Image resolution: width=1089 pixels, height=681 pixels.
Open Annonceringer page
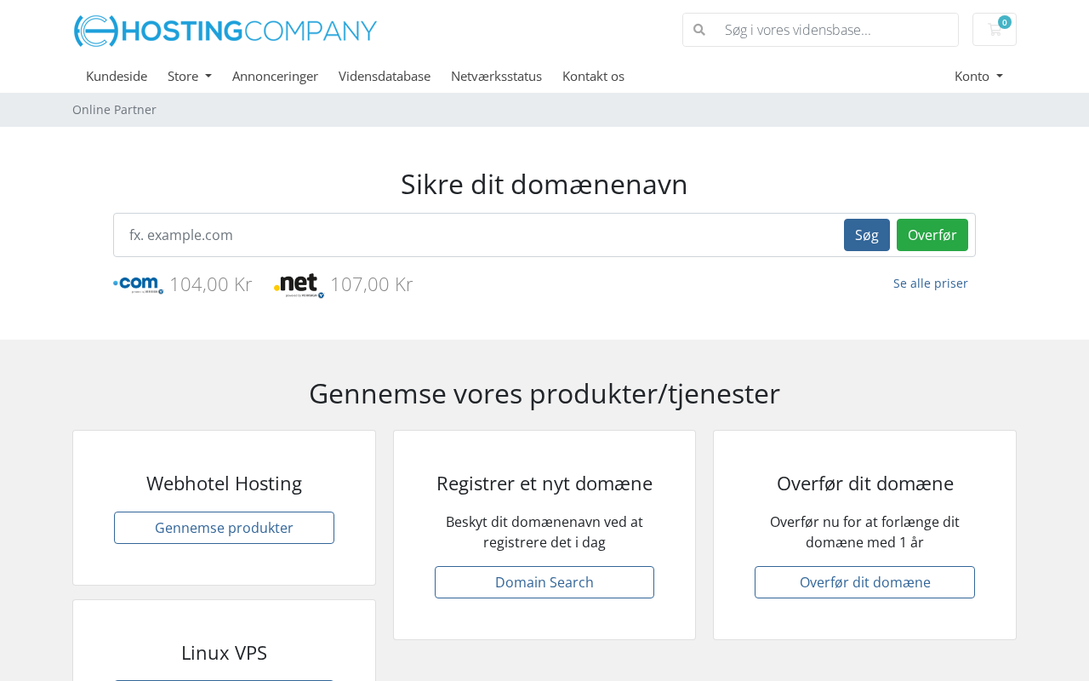coord(275,76)
